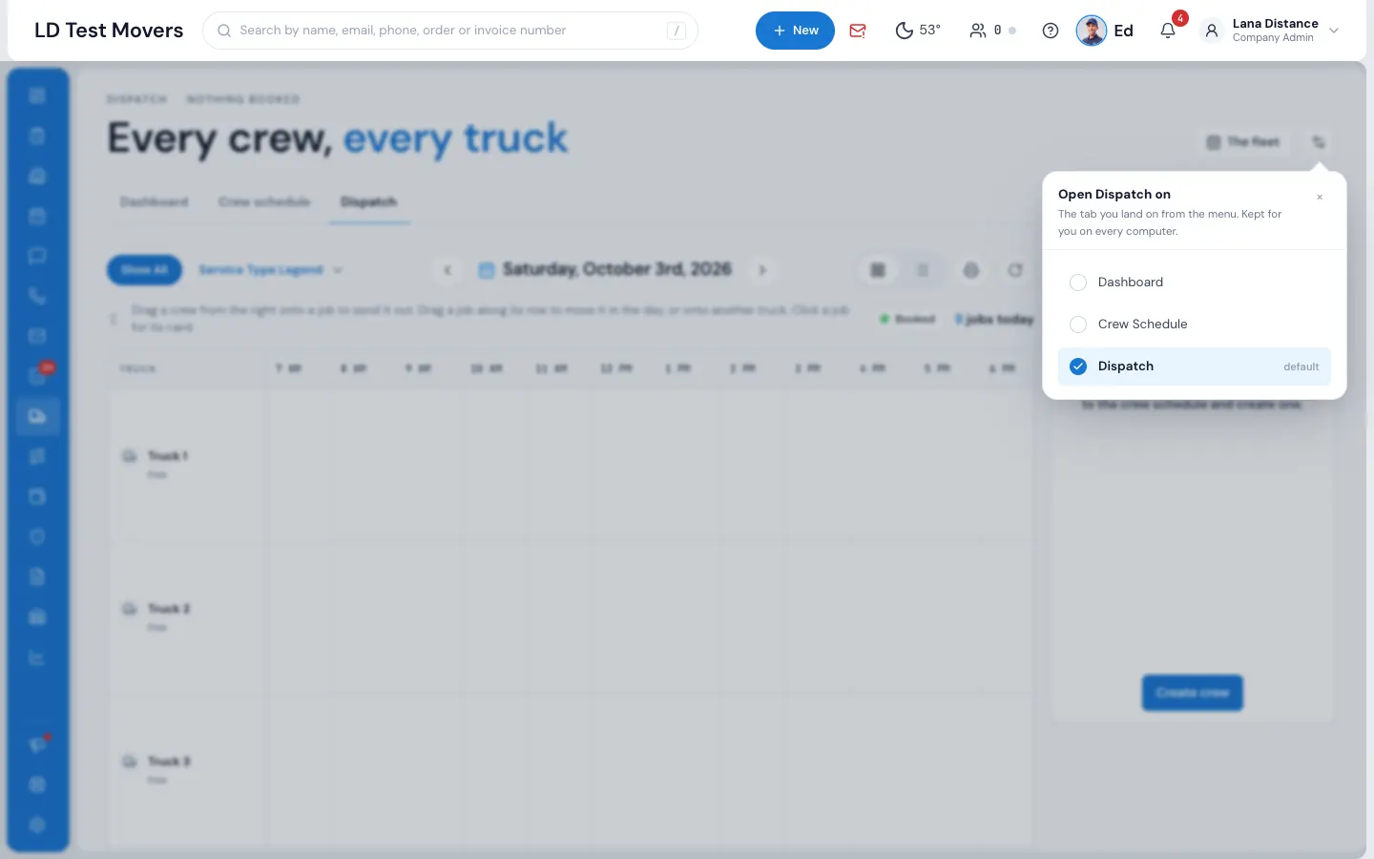
Task: Click the Truck 1 row label
Action: [x=168, y=456]
